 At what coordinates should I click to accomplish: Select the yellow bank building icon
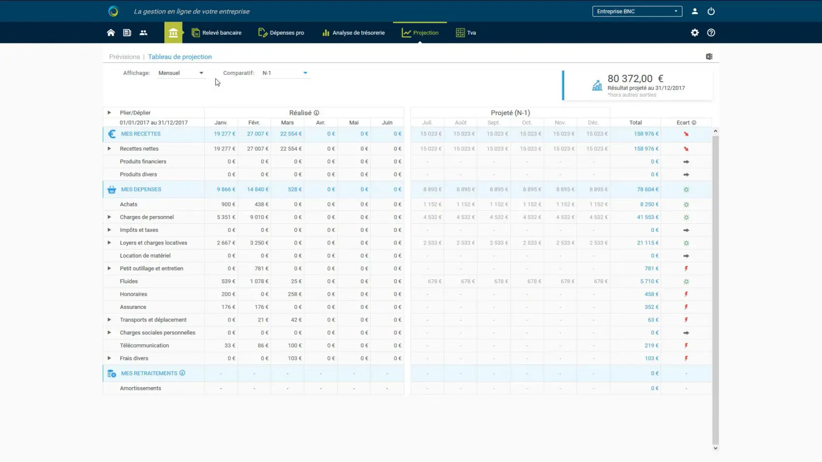173,33
